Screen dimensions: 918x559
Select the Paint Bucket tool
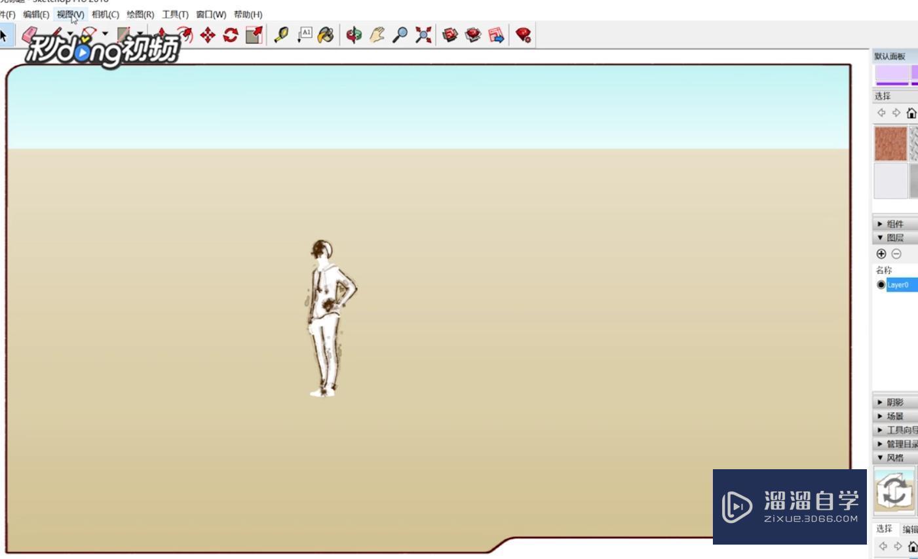tap(326, 35)
